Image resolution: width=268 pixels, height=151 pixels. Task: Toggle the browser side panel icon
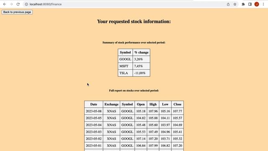pyautogui.click(x=250, y=4)
